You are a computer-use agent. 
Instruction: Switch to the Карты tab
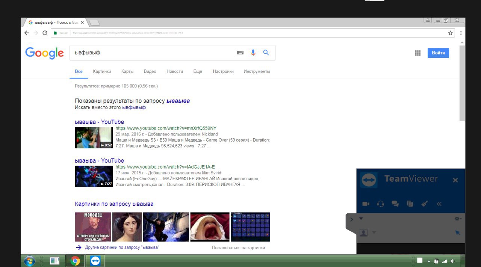[127, 71]
